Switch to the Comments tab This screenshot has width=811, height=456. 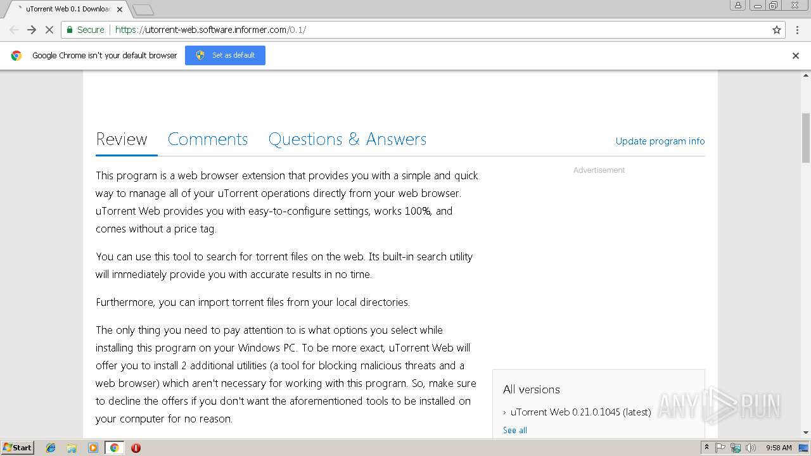[x=208, y=139]
